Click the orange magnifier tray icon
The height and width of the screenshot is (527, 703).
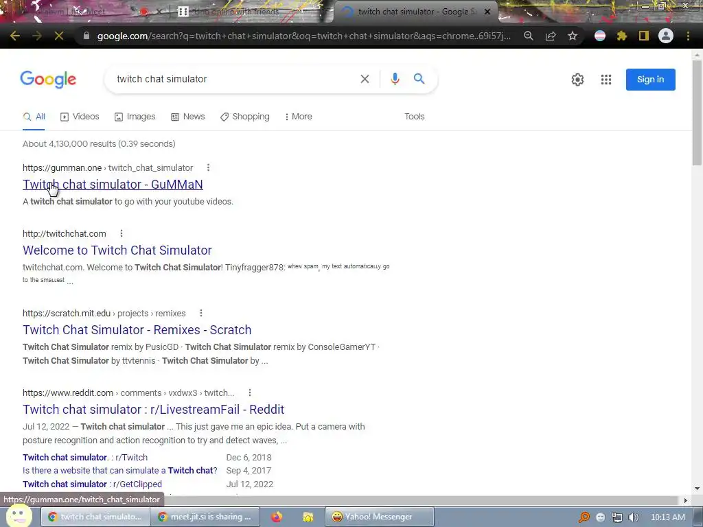(584, 517)
